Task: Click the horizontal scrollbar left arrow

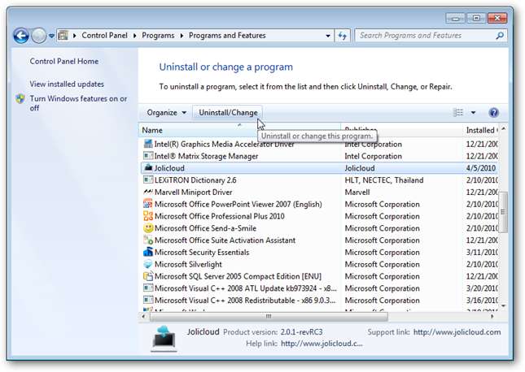Action: (x=143, y=316)
